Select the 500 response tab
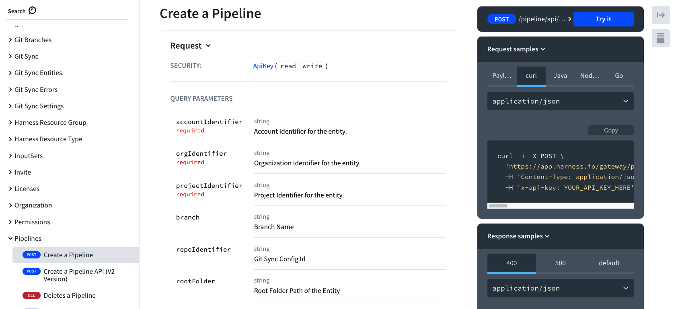The width and height of the screenshot is (680, 309). pos(560,263)
